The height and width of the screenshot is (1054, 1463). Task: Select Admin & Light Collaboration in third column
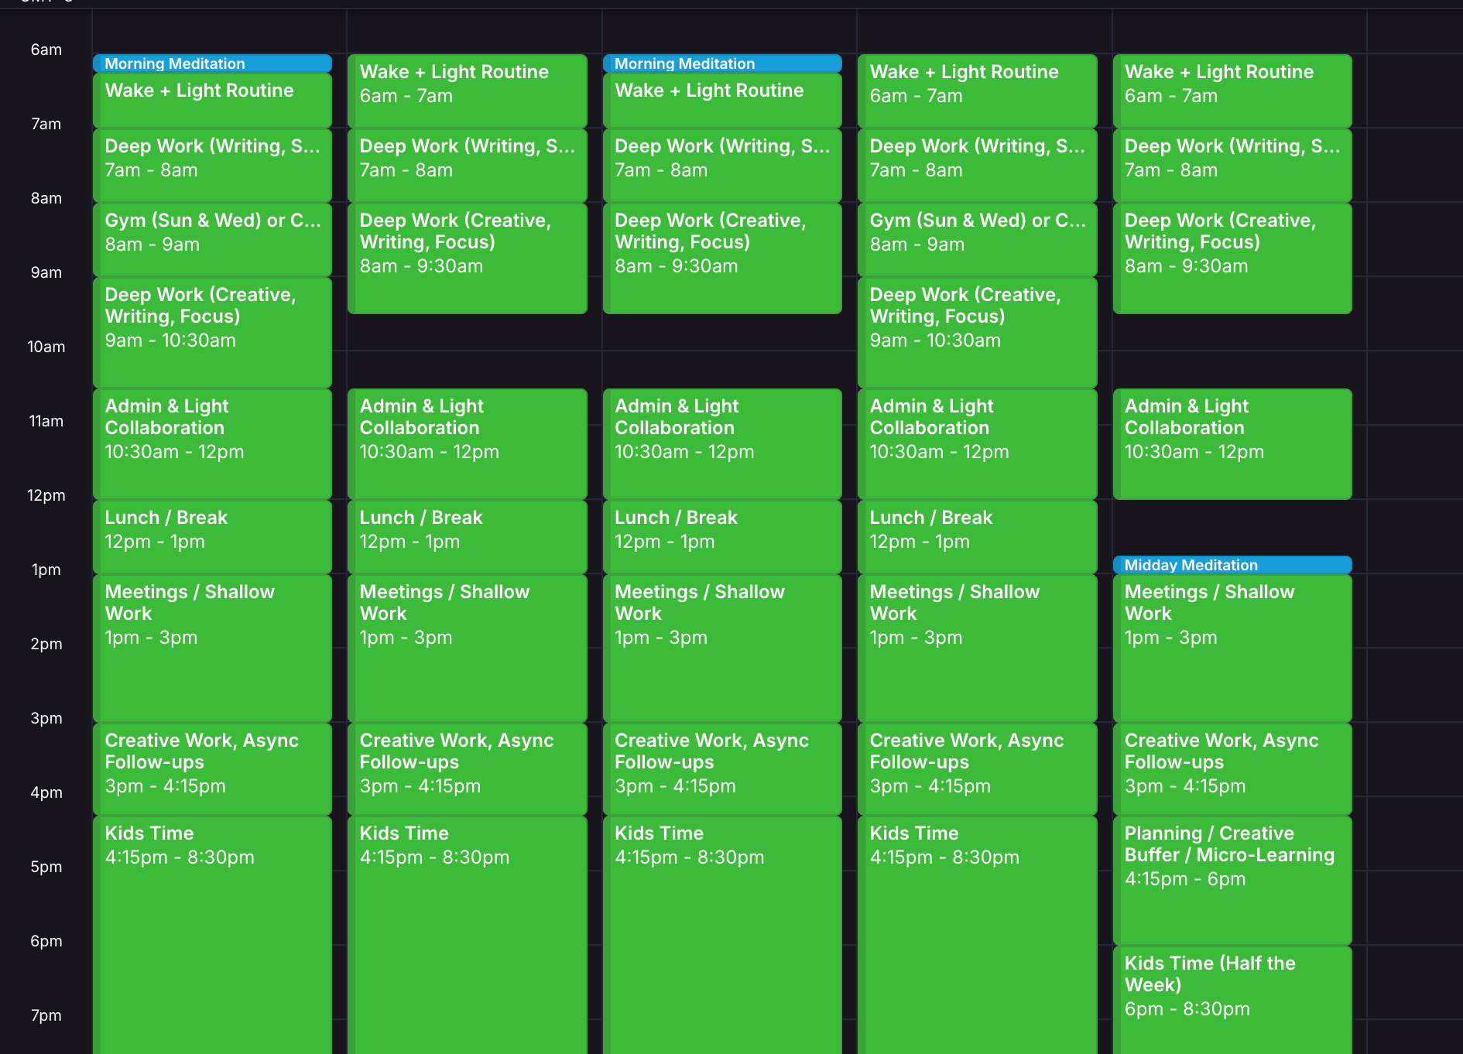pos(722,443)
